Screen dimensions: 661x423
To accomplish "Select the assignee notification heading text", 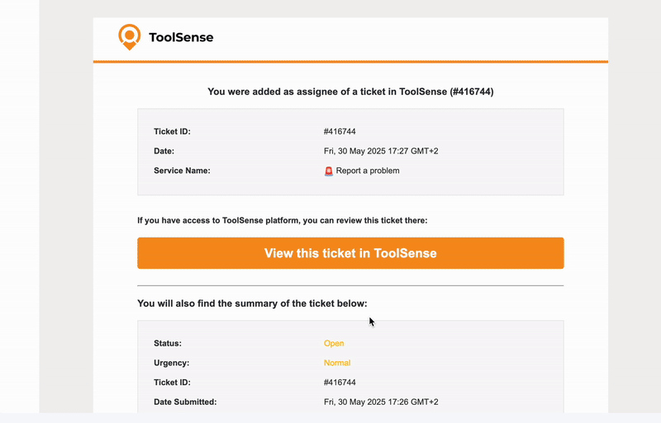I will click(350, 92).
